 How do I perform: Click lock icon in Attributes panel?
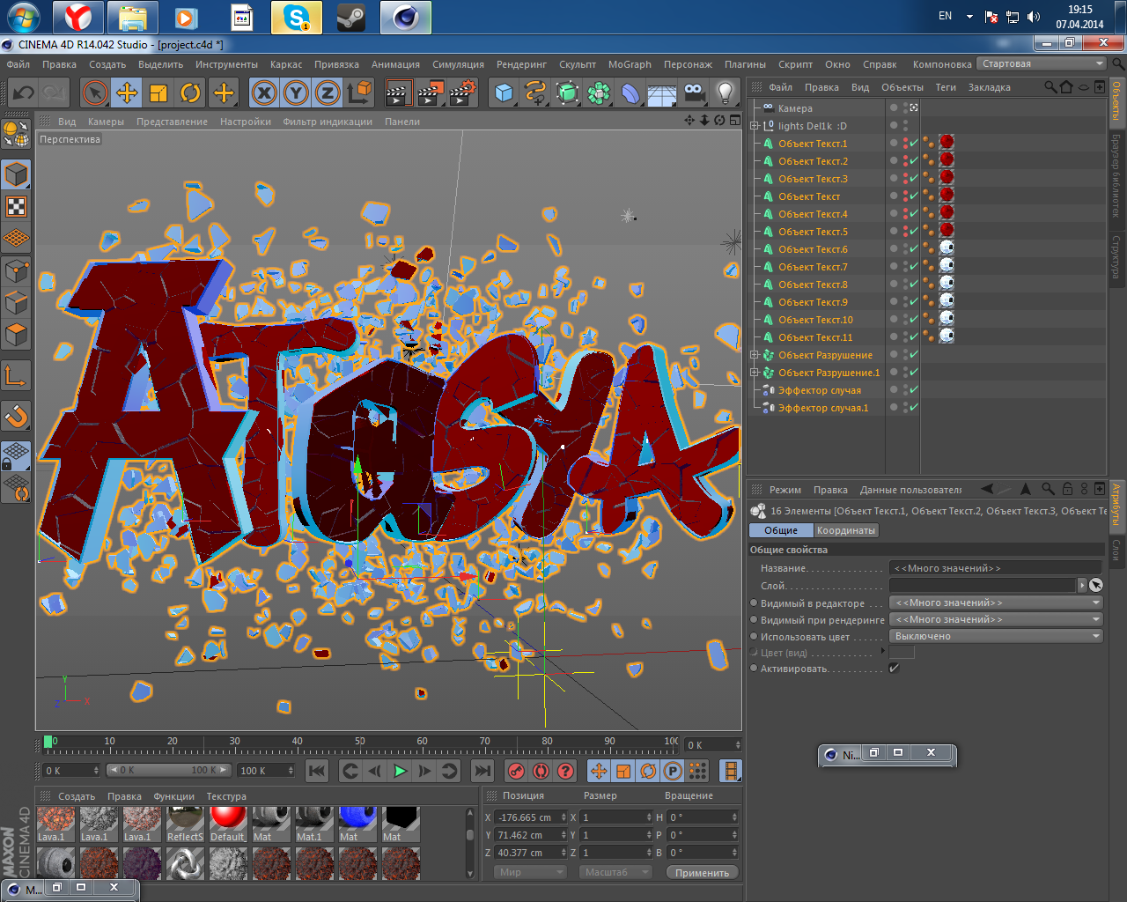click(1067, 489)
